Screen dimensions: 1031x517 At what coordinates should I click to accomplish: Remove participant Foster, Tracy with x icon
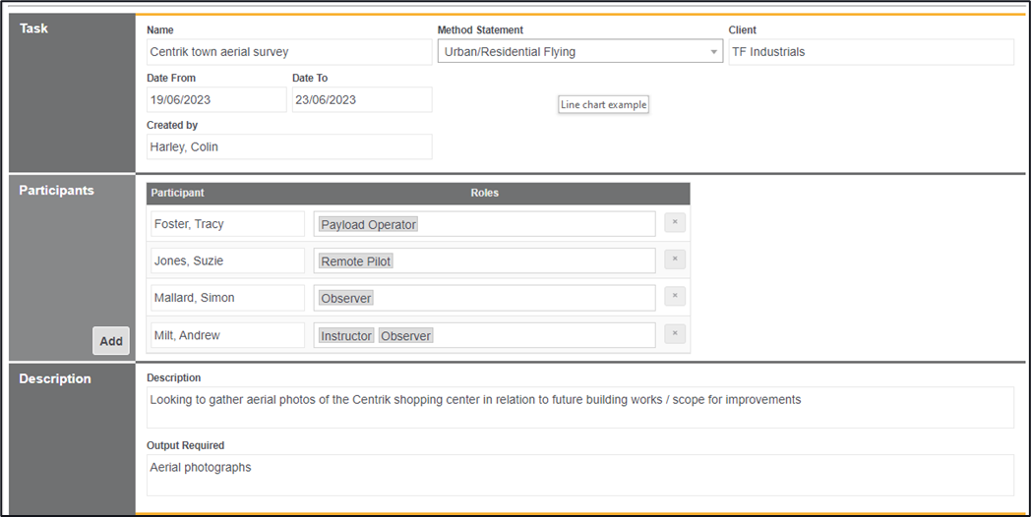coord(675,223)
